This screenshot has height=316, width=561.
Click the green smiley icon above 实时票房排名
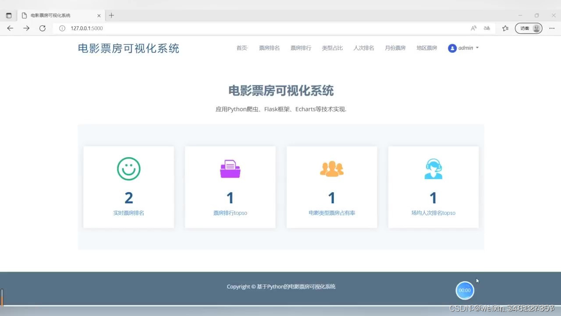pos(128,169)
